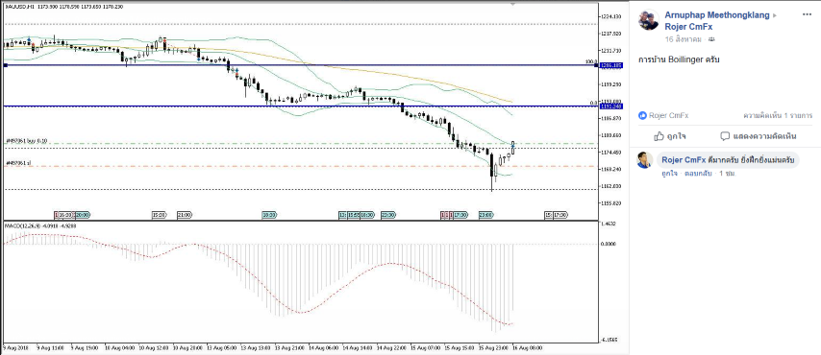Click the #497361 buy 0.10 order label

coord(26,141)
